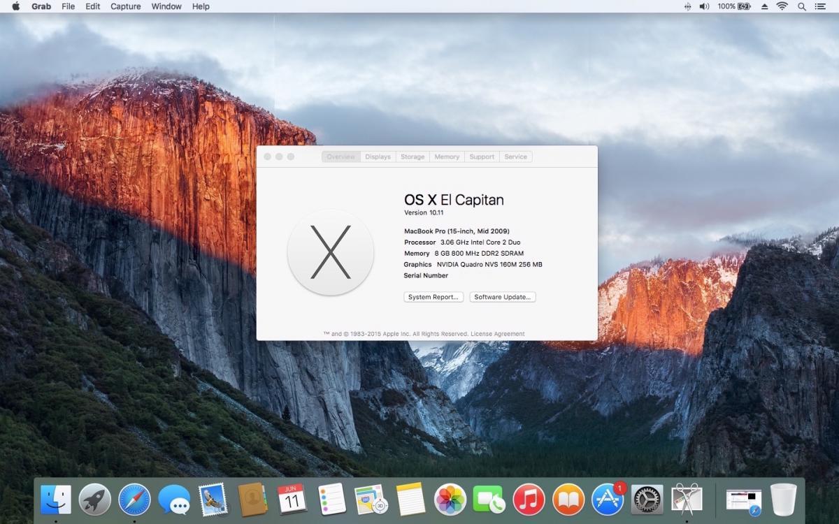Click the large OS X logo
This screenshot has height=524, width=839.
point(331,252)
